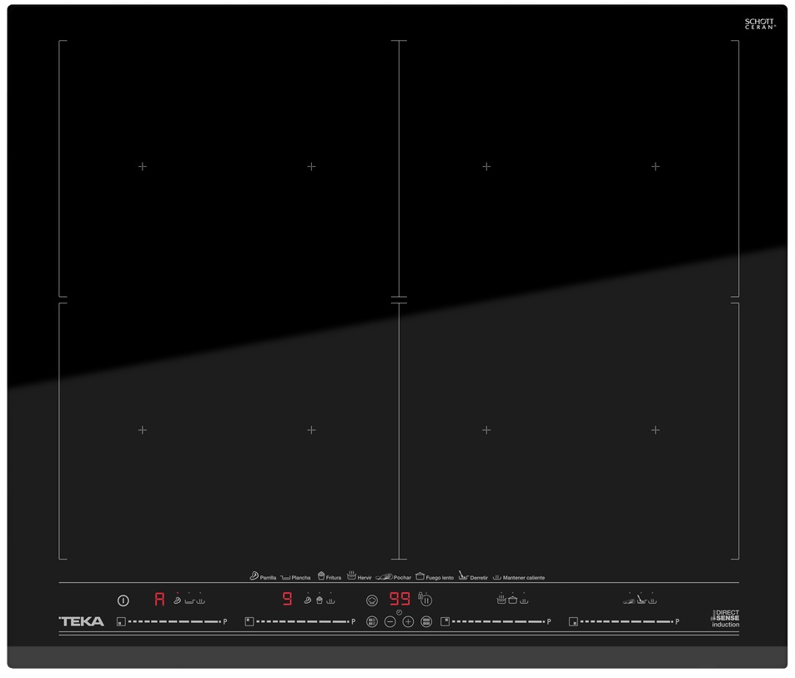Tap the grid icon right of plus
The width and height of the screenshot is (795, 678).
click(x=426, y=621)
